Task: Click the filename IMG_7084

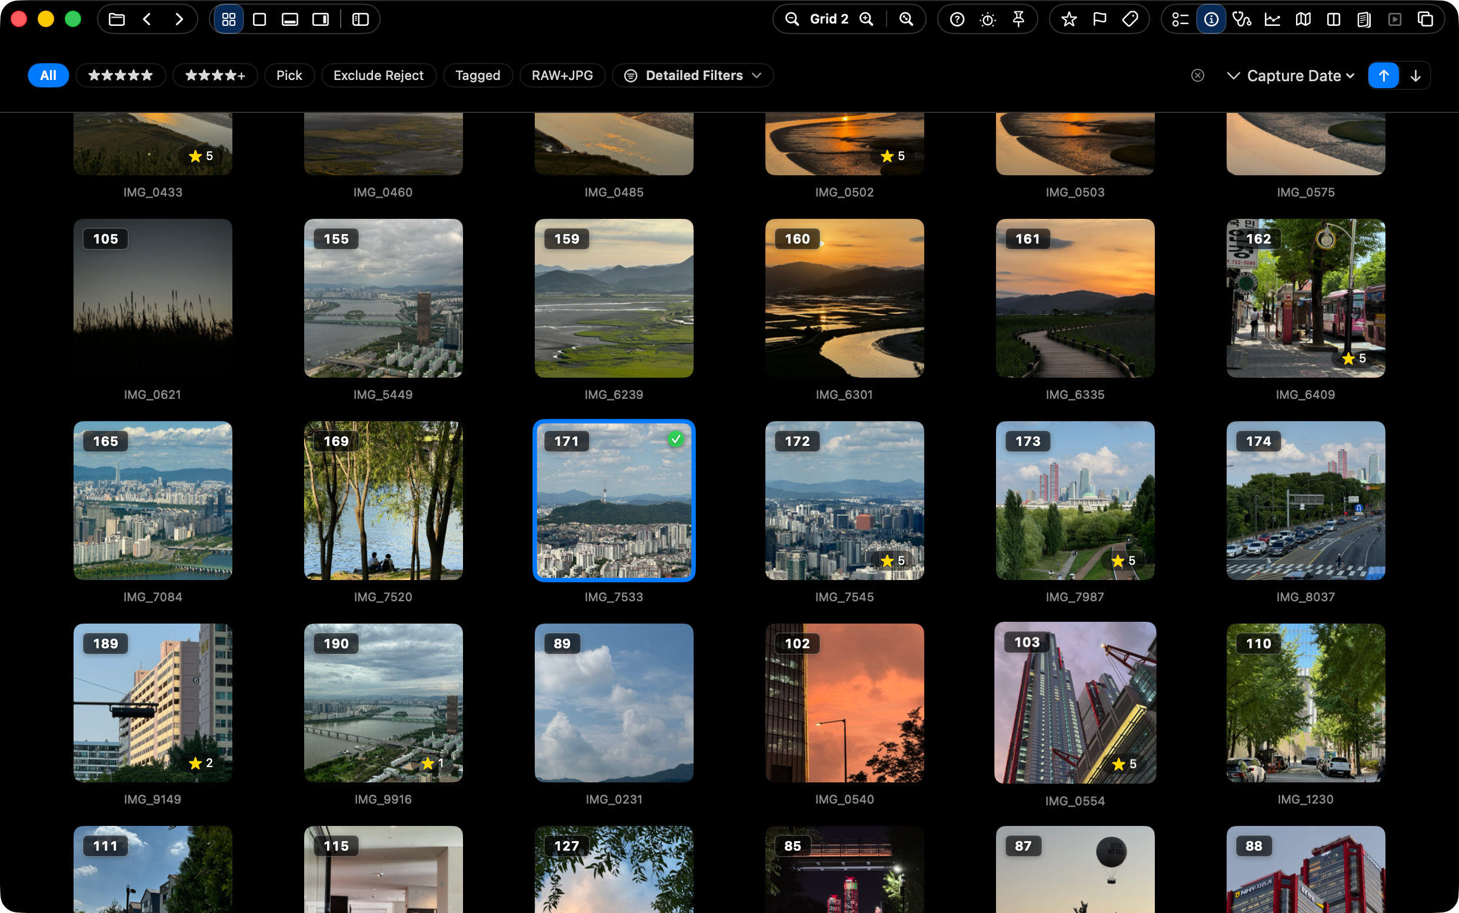Action: [153, 597]
